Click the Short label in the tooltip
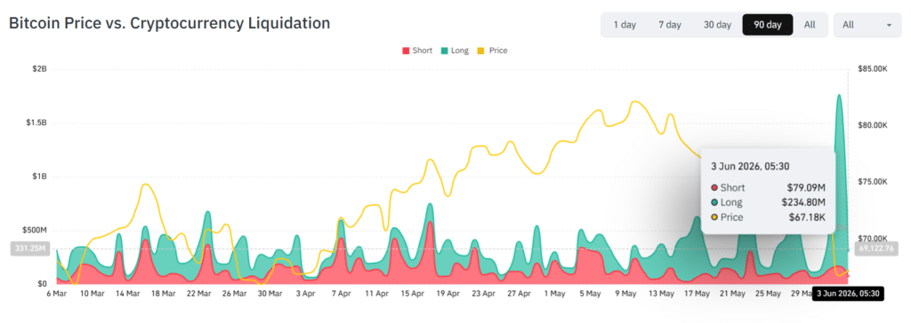Screen dimensions: 911x323 point(732,188)
